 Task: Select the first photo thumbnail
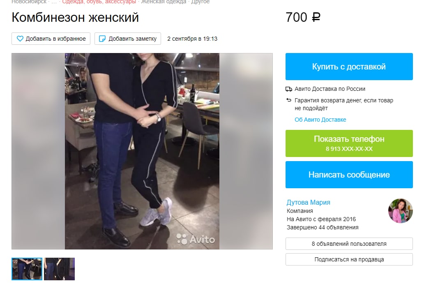tap(27, 269)
